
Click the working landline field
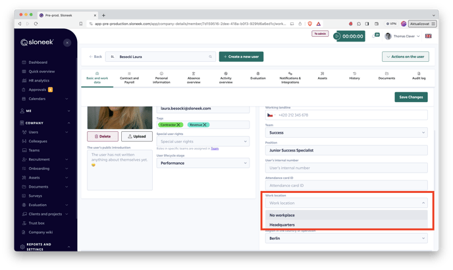point(346,115)
